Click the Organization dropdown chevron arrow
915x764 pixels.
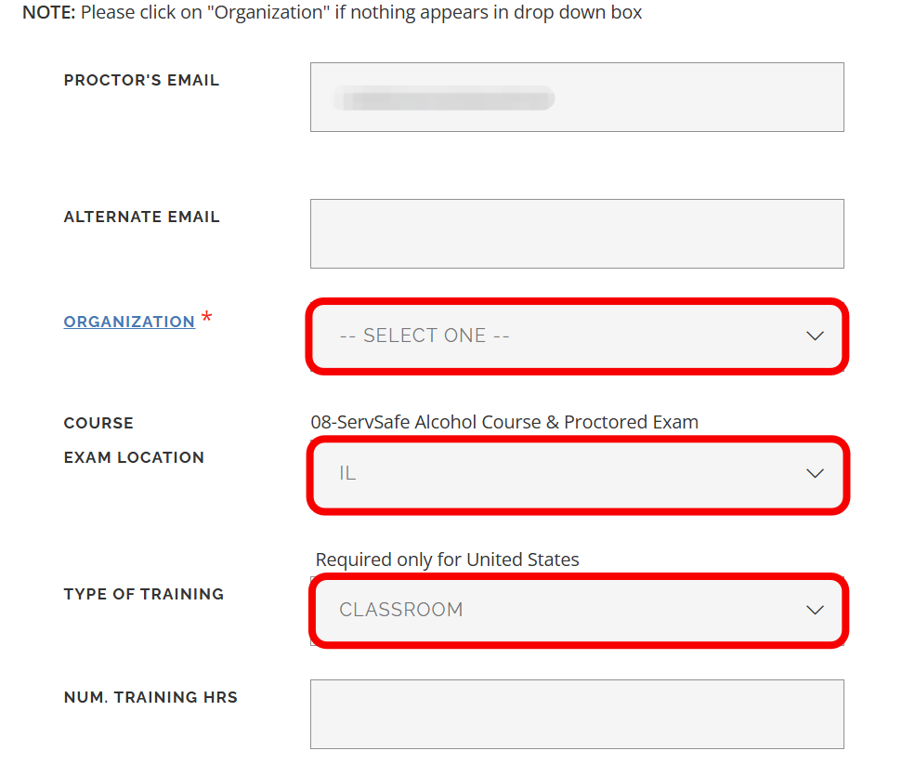pos(815,336)
